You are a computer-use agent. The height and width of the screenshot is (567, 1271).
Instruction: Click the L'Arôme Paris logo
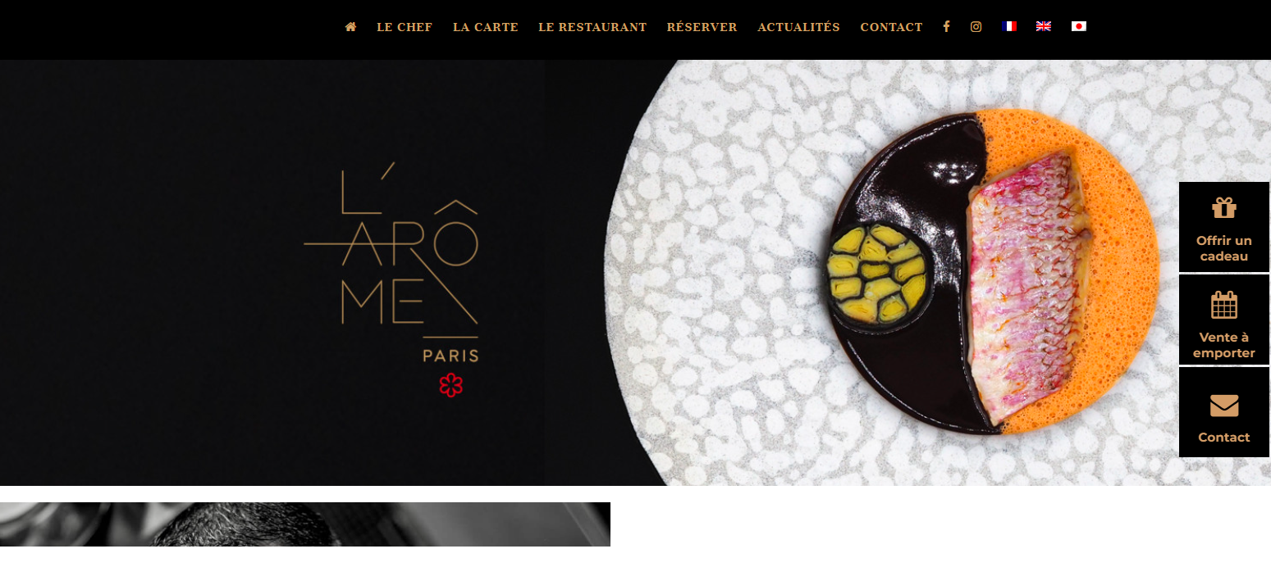point(391,262)
